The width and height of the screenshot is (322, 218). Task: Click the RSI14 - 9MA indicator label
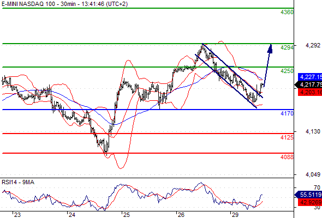click(x=18, y=183)
